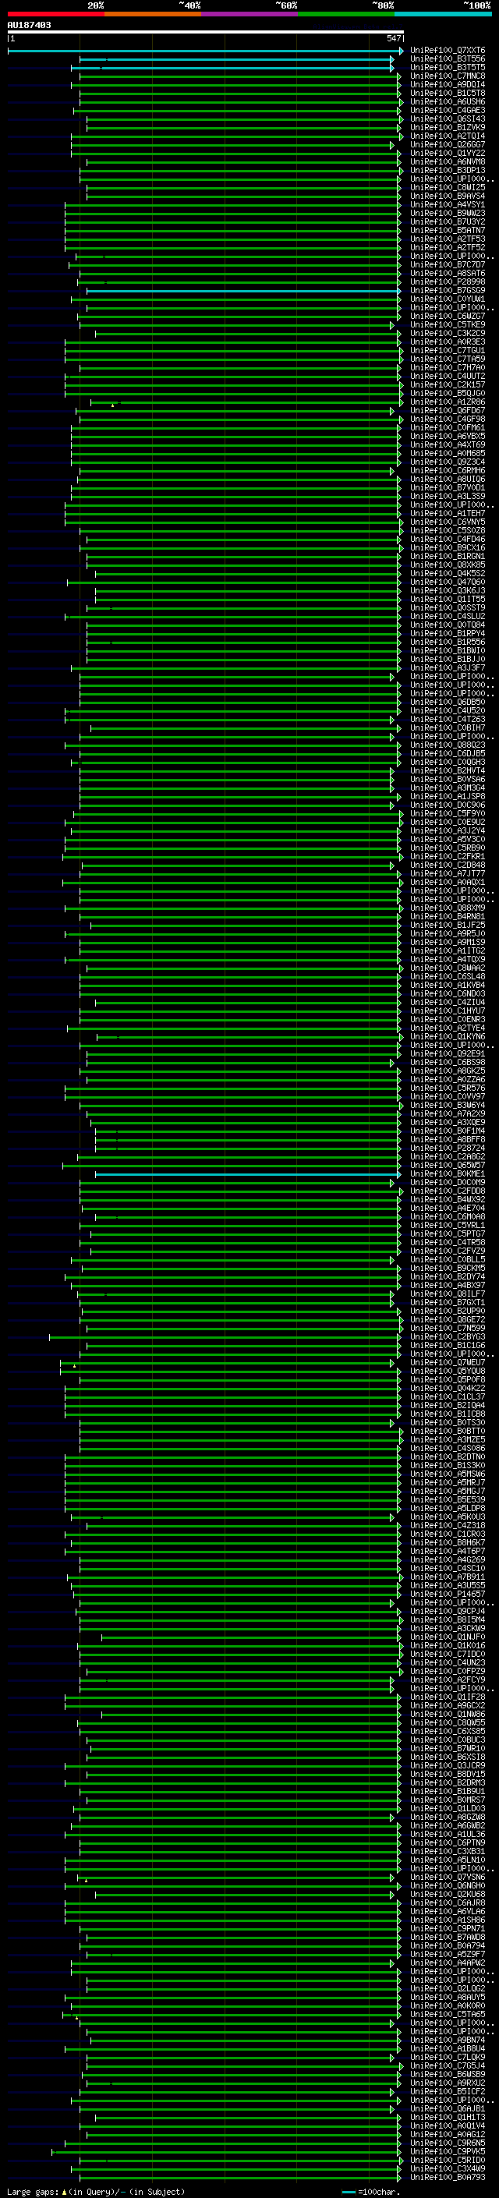Click the cyan alignment bar for B0KME1
Viewport: 499px width, 2198px height.
247,1174
